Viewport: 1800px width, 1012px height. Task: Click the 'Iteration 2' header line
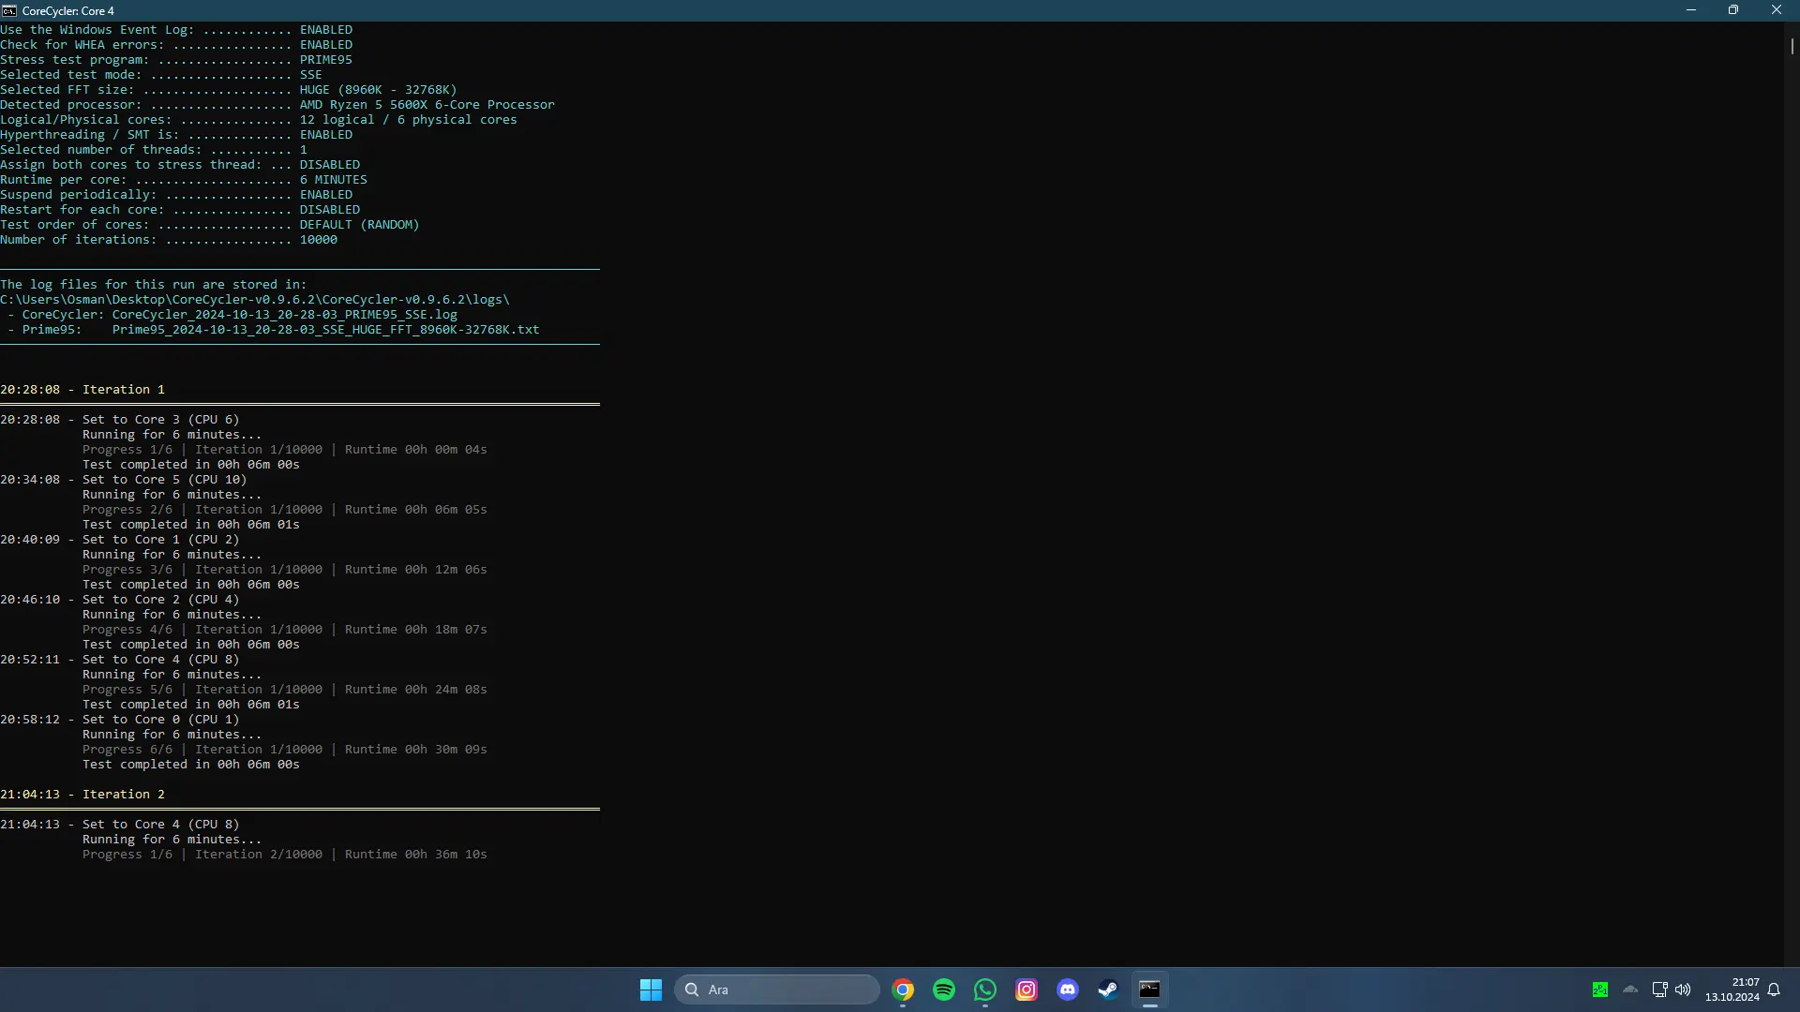[x=82, y=795]
